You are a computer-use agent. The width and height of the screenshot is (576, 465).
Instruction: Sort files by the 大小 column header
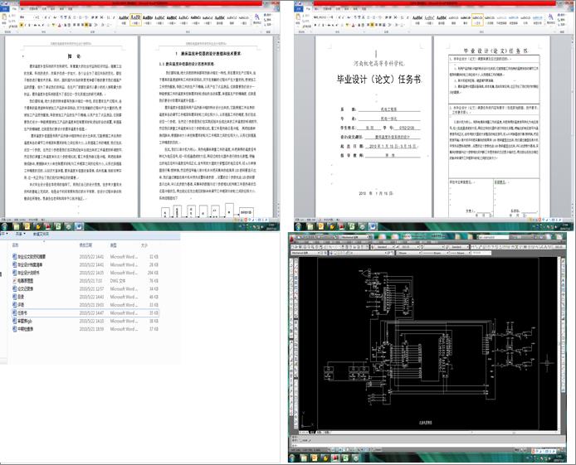(144, 245)
